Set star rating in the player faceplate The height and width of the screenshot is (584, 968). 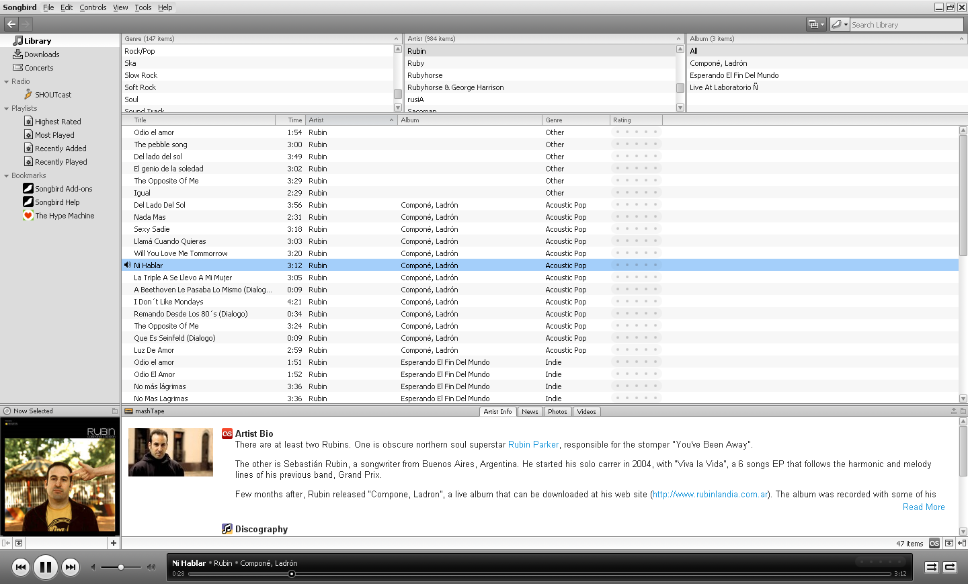881,562
